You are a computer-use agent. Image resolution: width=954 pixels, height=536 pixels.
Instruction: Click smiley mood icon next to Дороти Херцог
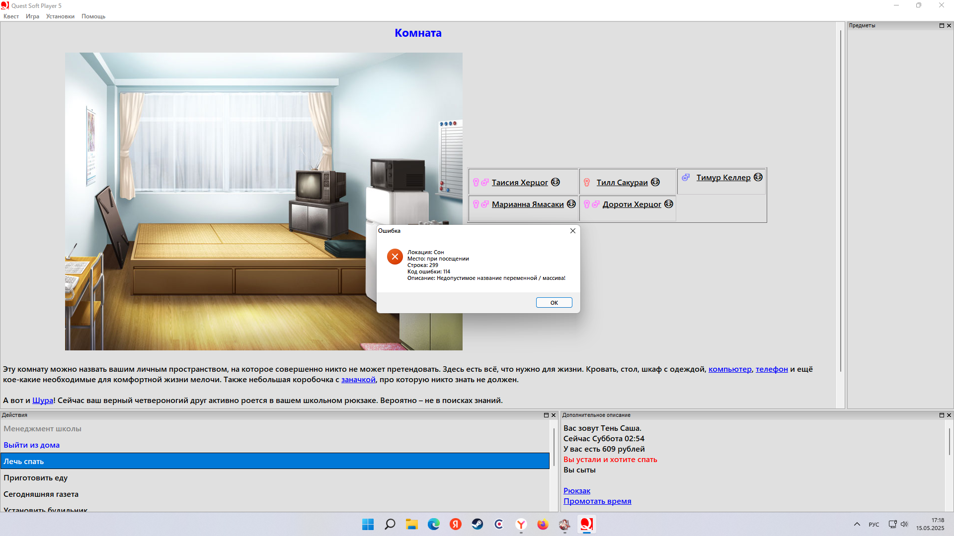[669, 204]
